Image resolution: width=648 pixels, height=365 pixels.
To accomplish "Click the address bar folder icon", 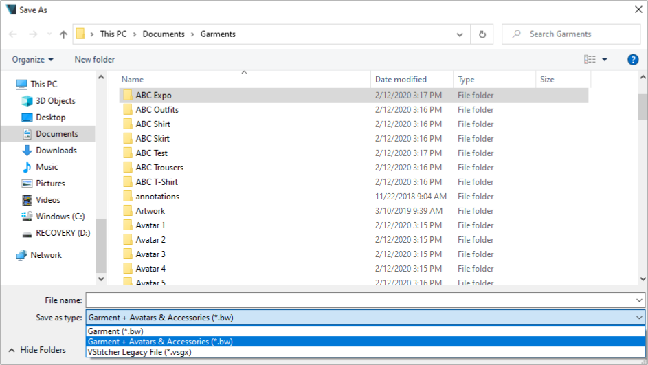I will point(80,34).
